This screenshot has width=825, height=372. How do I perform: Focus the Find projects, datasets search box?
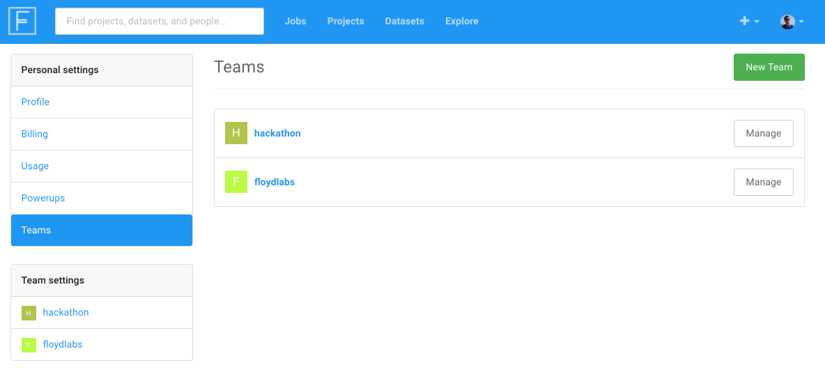(x=160, y=22)
